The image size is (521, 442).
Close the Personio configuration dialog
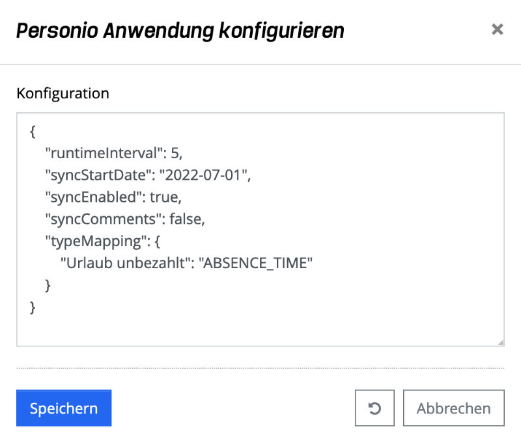(497, 29)
